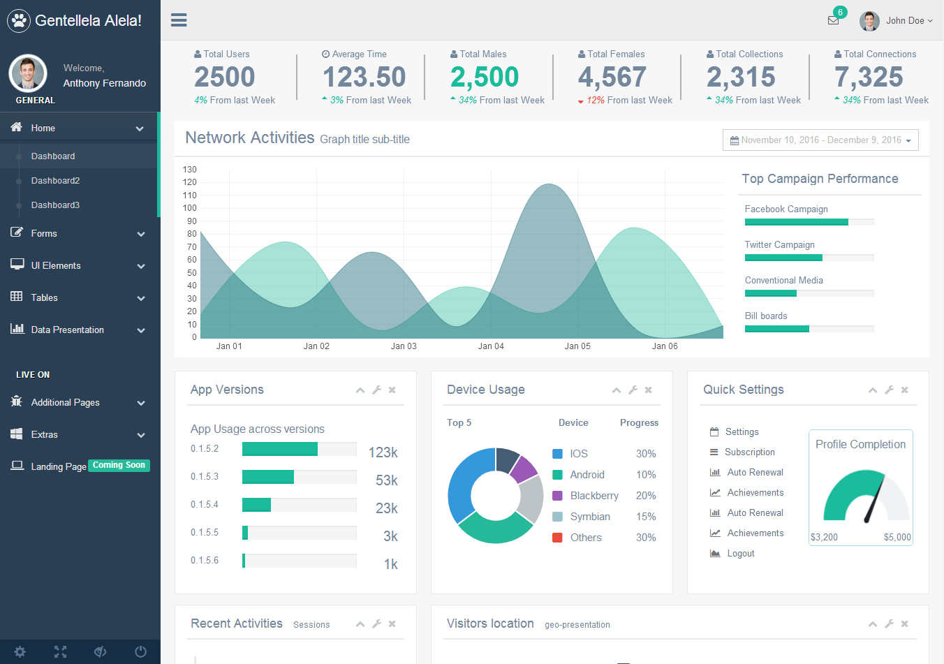Open the wrench icon in Device Usage panel
This screenshot has width=944, height=664.
click(633, 390)
